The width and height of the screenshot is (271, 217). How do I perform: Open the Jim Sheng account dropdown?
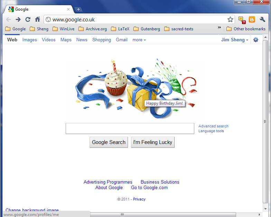point(234,40)
